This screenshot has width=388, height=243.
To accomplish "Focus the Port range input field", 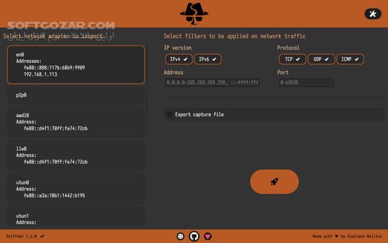I will pos(305,83).
